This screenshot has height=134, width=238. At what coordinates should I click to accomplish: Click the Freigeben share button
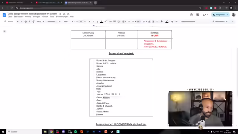tap(219, 15)
